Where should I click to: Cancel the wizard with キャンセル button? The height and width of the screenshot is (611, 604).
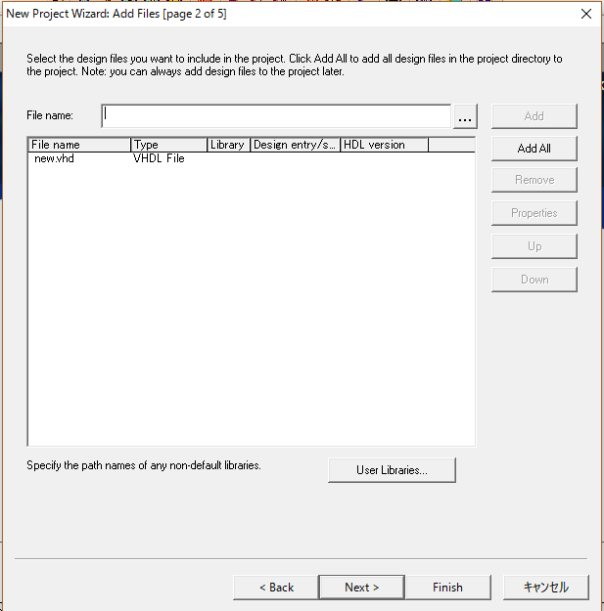point(546,588)
